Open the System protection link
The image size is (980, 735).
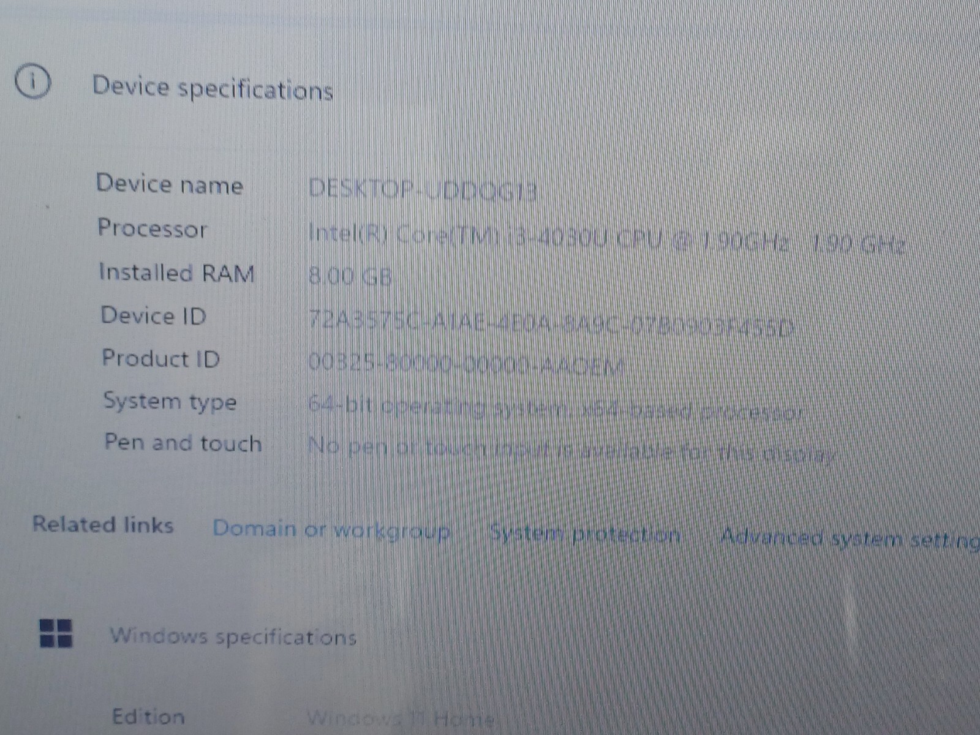coord(585,534)
